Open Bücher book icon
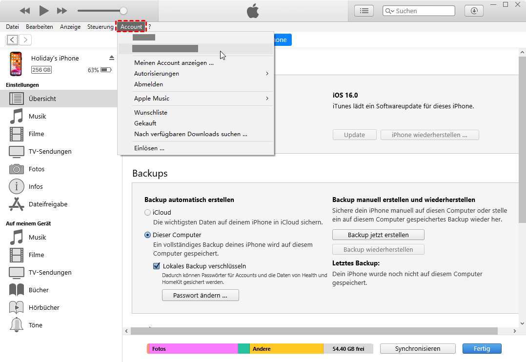The width and height of the screenshot is (526, 362). (x=17, y=290)
